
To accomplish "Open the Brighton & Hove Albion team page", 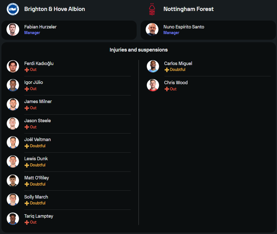I will [x=54, y=9].
